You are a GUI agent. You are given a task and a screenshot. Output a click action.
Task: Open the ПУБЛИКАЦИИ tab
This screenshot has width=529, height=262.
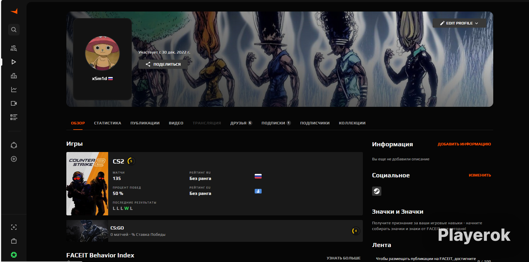click(x=145, y=123)
